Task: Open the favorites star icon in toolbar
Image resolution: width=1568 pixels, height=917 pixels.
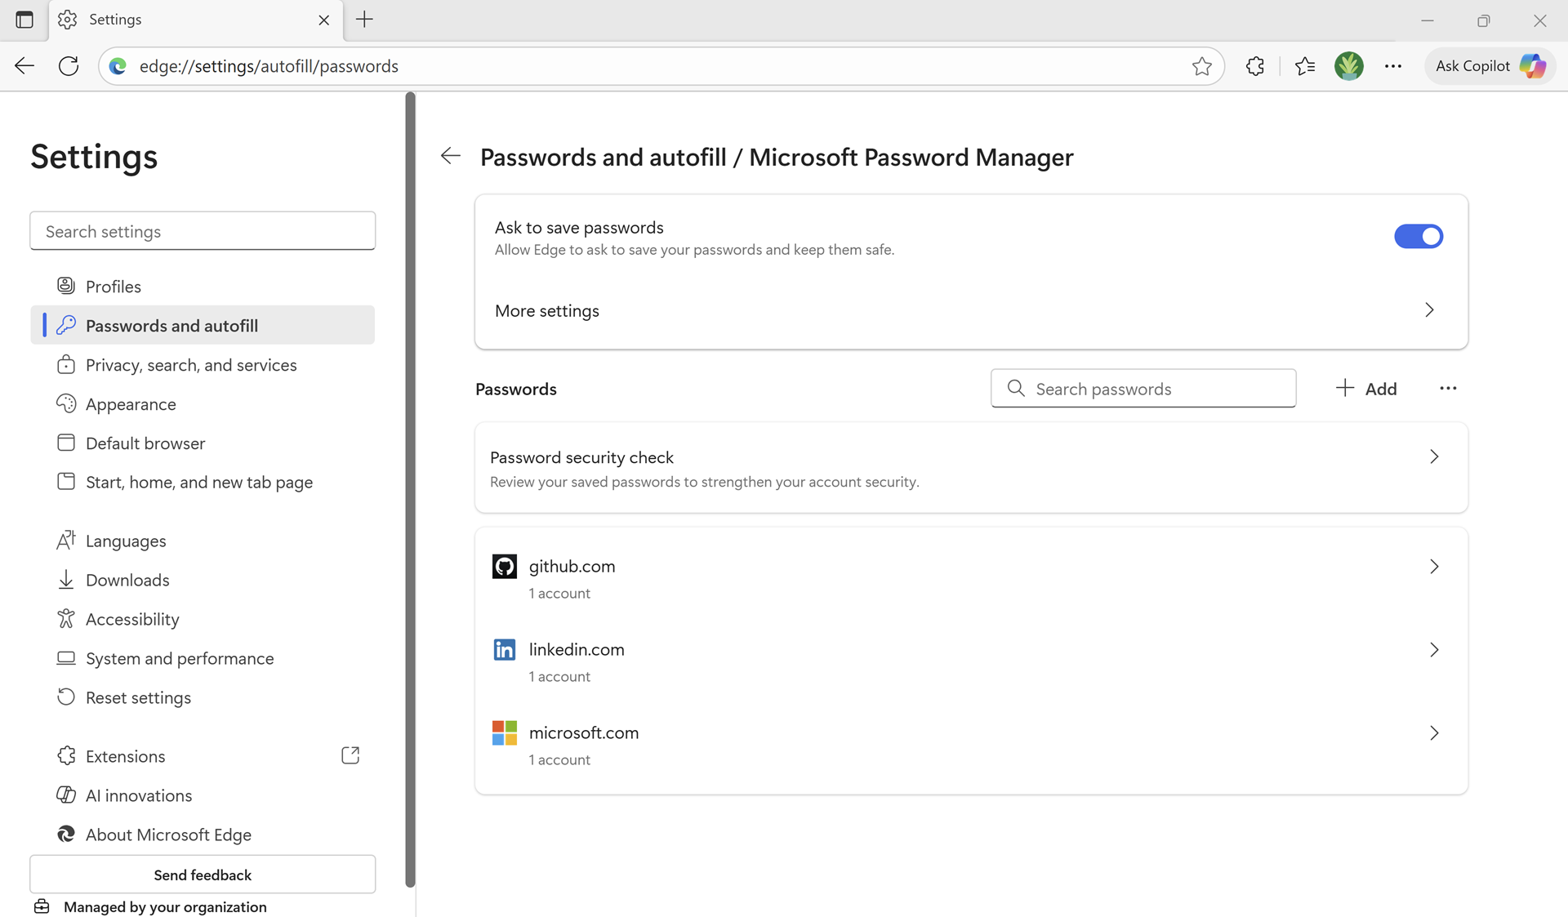Action: pyautogui.click(x=1304, y=66)
